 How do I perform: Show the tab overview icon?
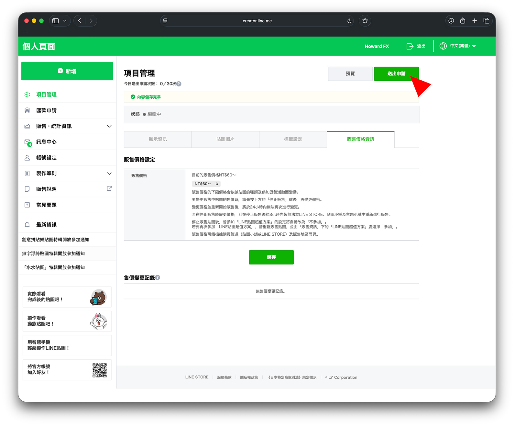coord(486,21)
